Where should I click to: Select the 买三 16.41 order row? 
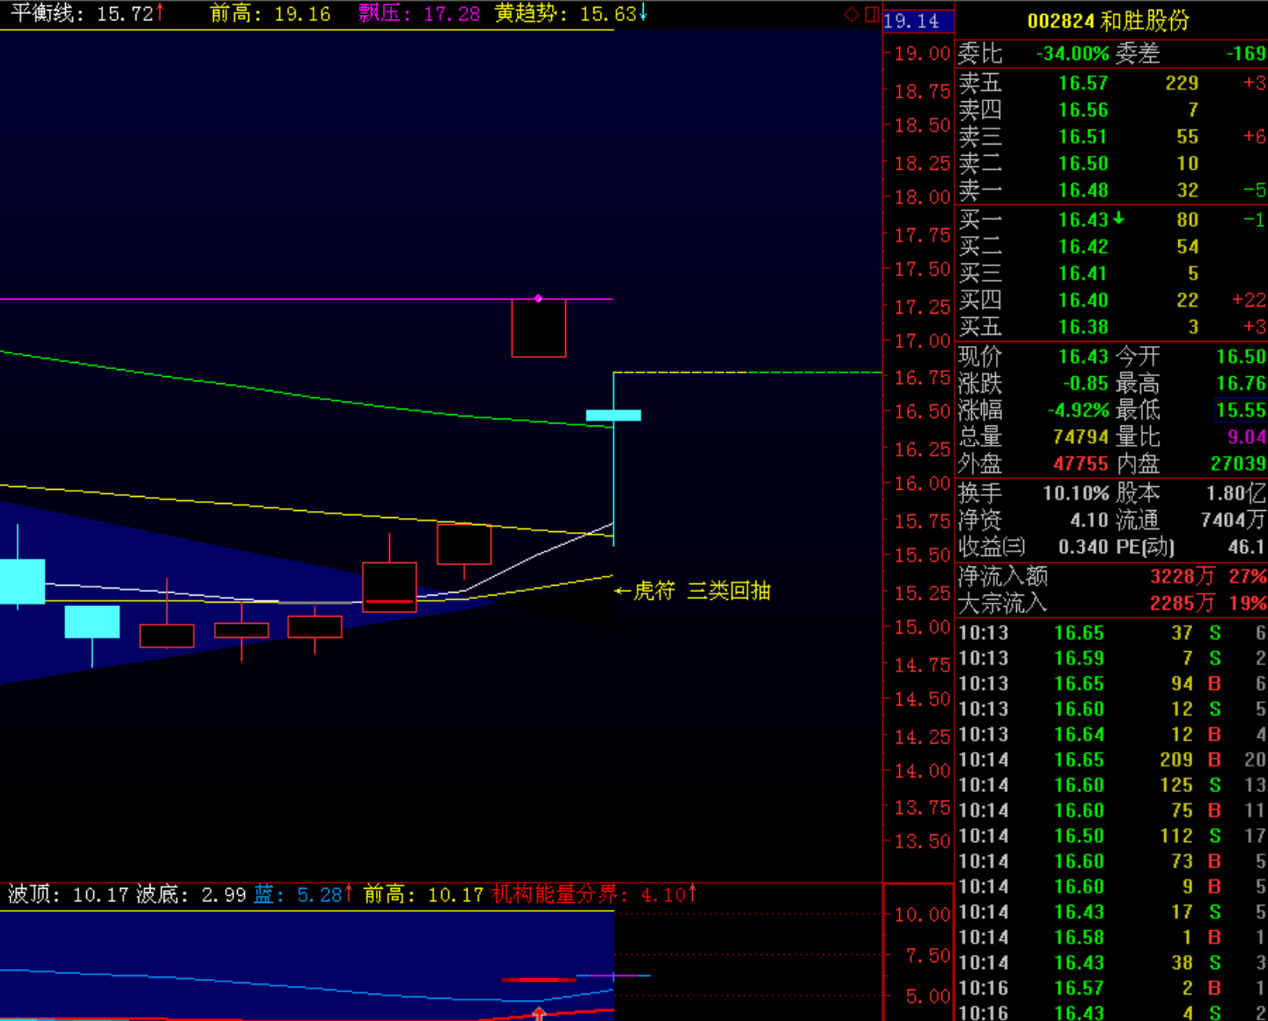[x=1111, y=273]
